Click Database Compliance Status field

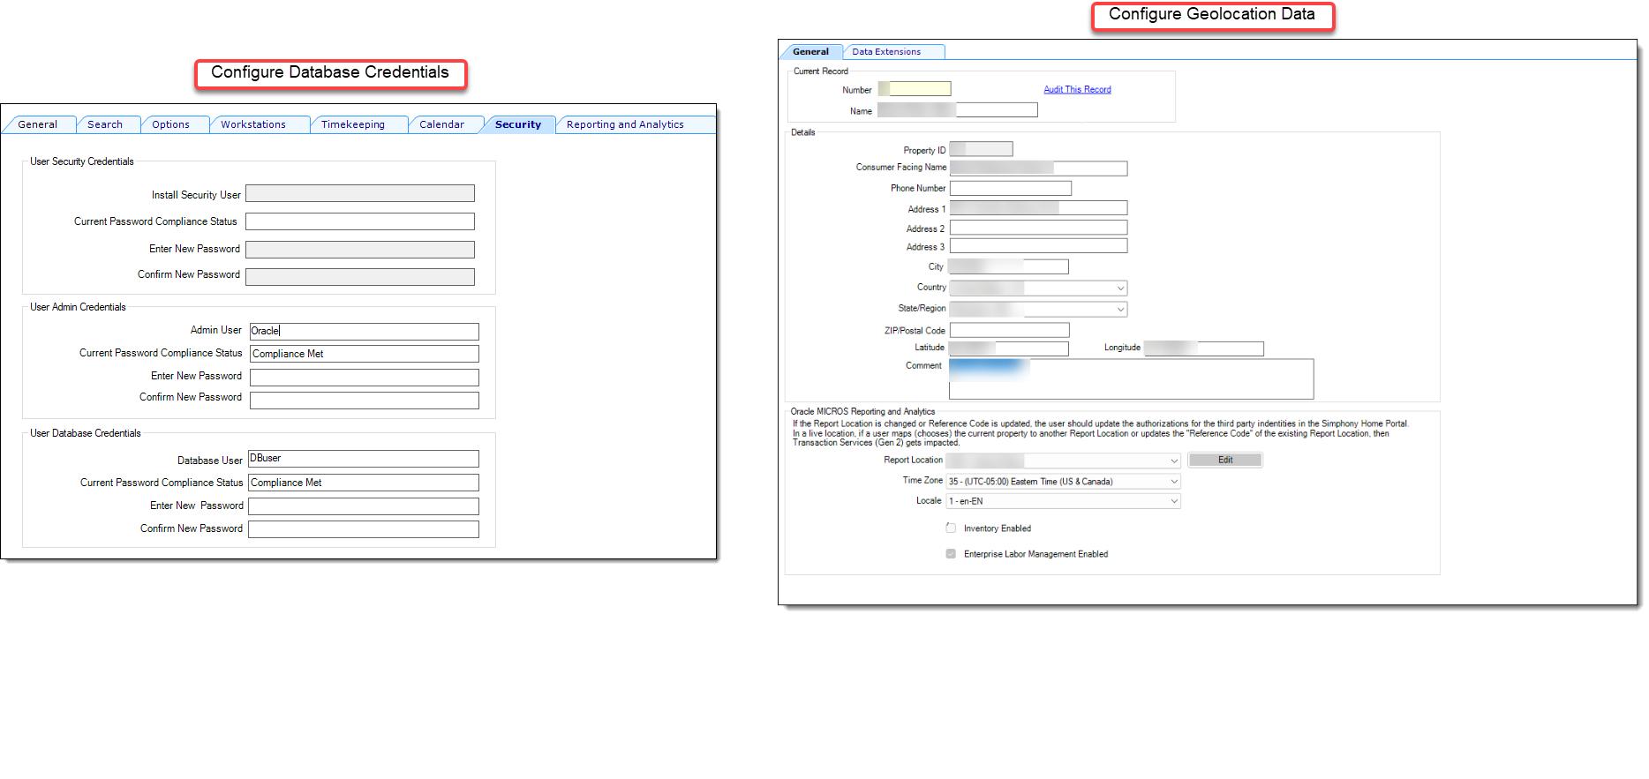pos(364,483)
